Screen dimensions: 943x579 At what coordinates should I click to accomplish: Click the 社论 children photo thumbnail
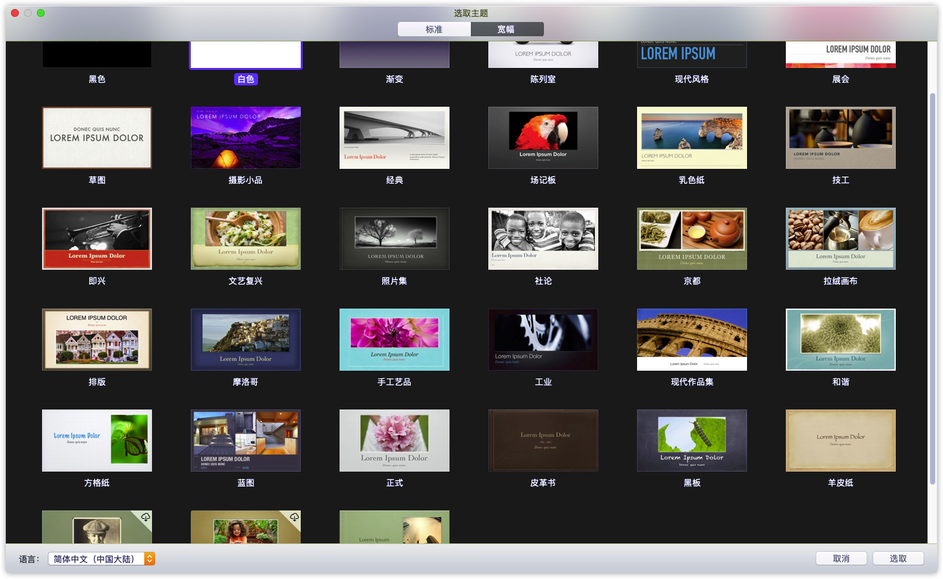[543, 239]
